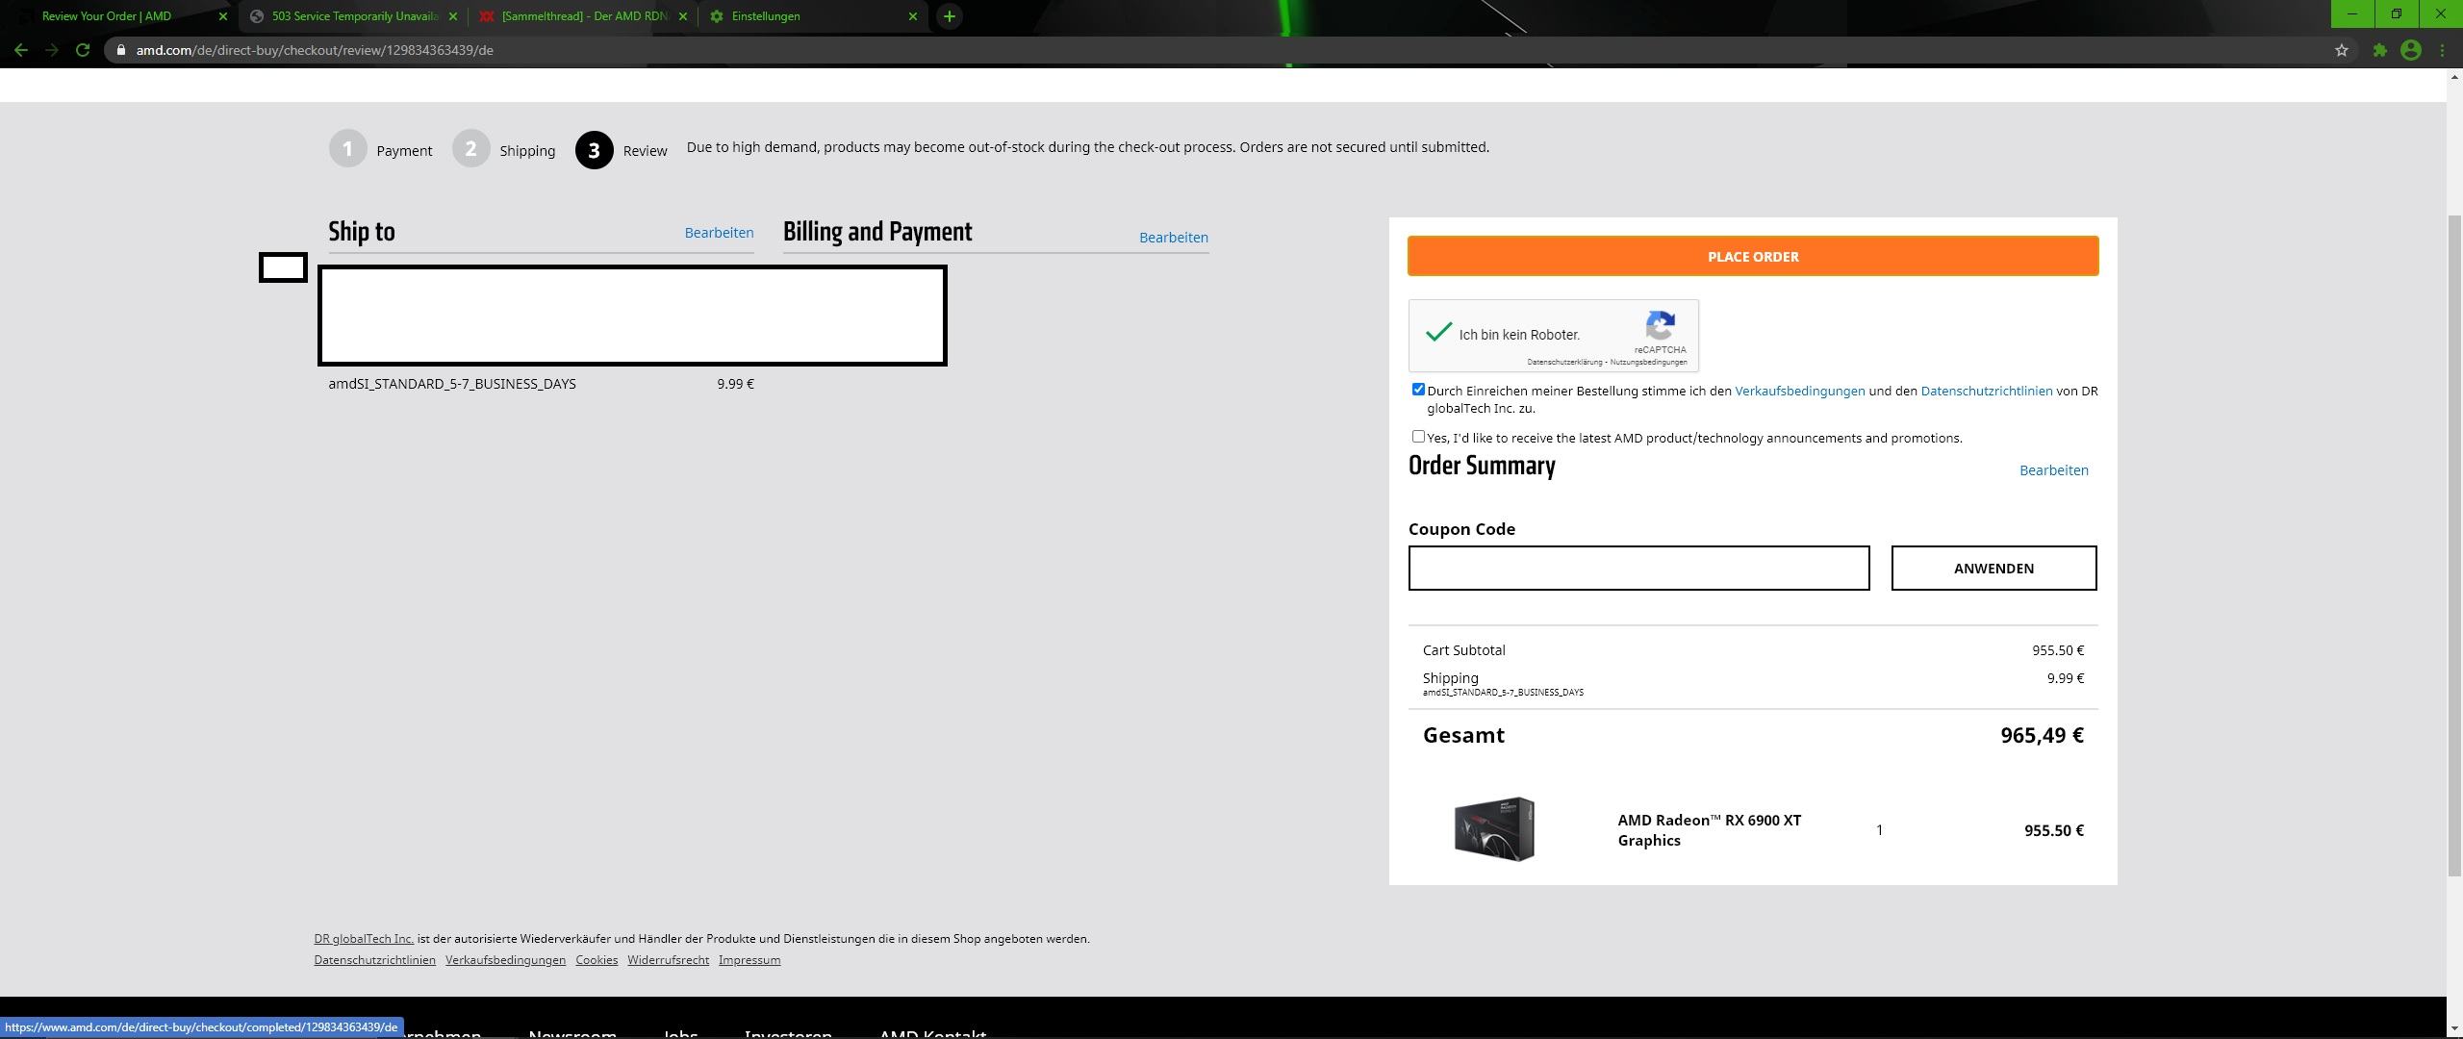Switch to the 503 Service Temporarily Unavailable tab
Viewport: 2463px width, 1039px height.
(354, 16)
